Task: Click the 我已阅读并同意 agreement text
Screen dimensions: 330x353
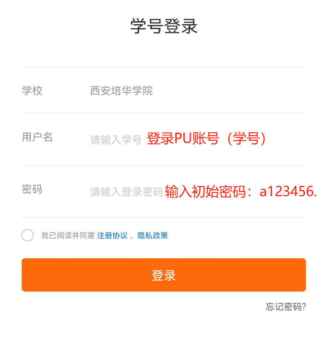Action: click(x=68, y=235)
